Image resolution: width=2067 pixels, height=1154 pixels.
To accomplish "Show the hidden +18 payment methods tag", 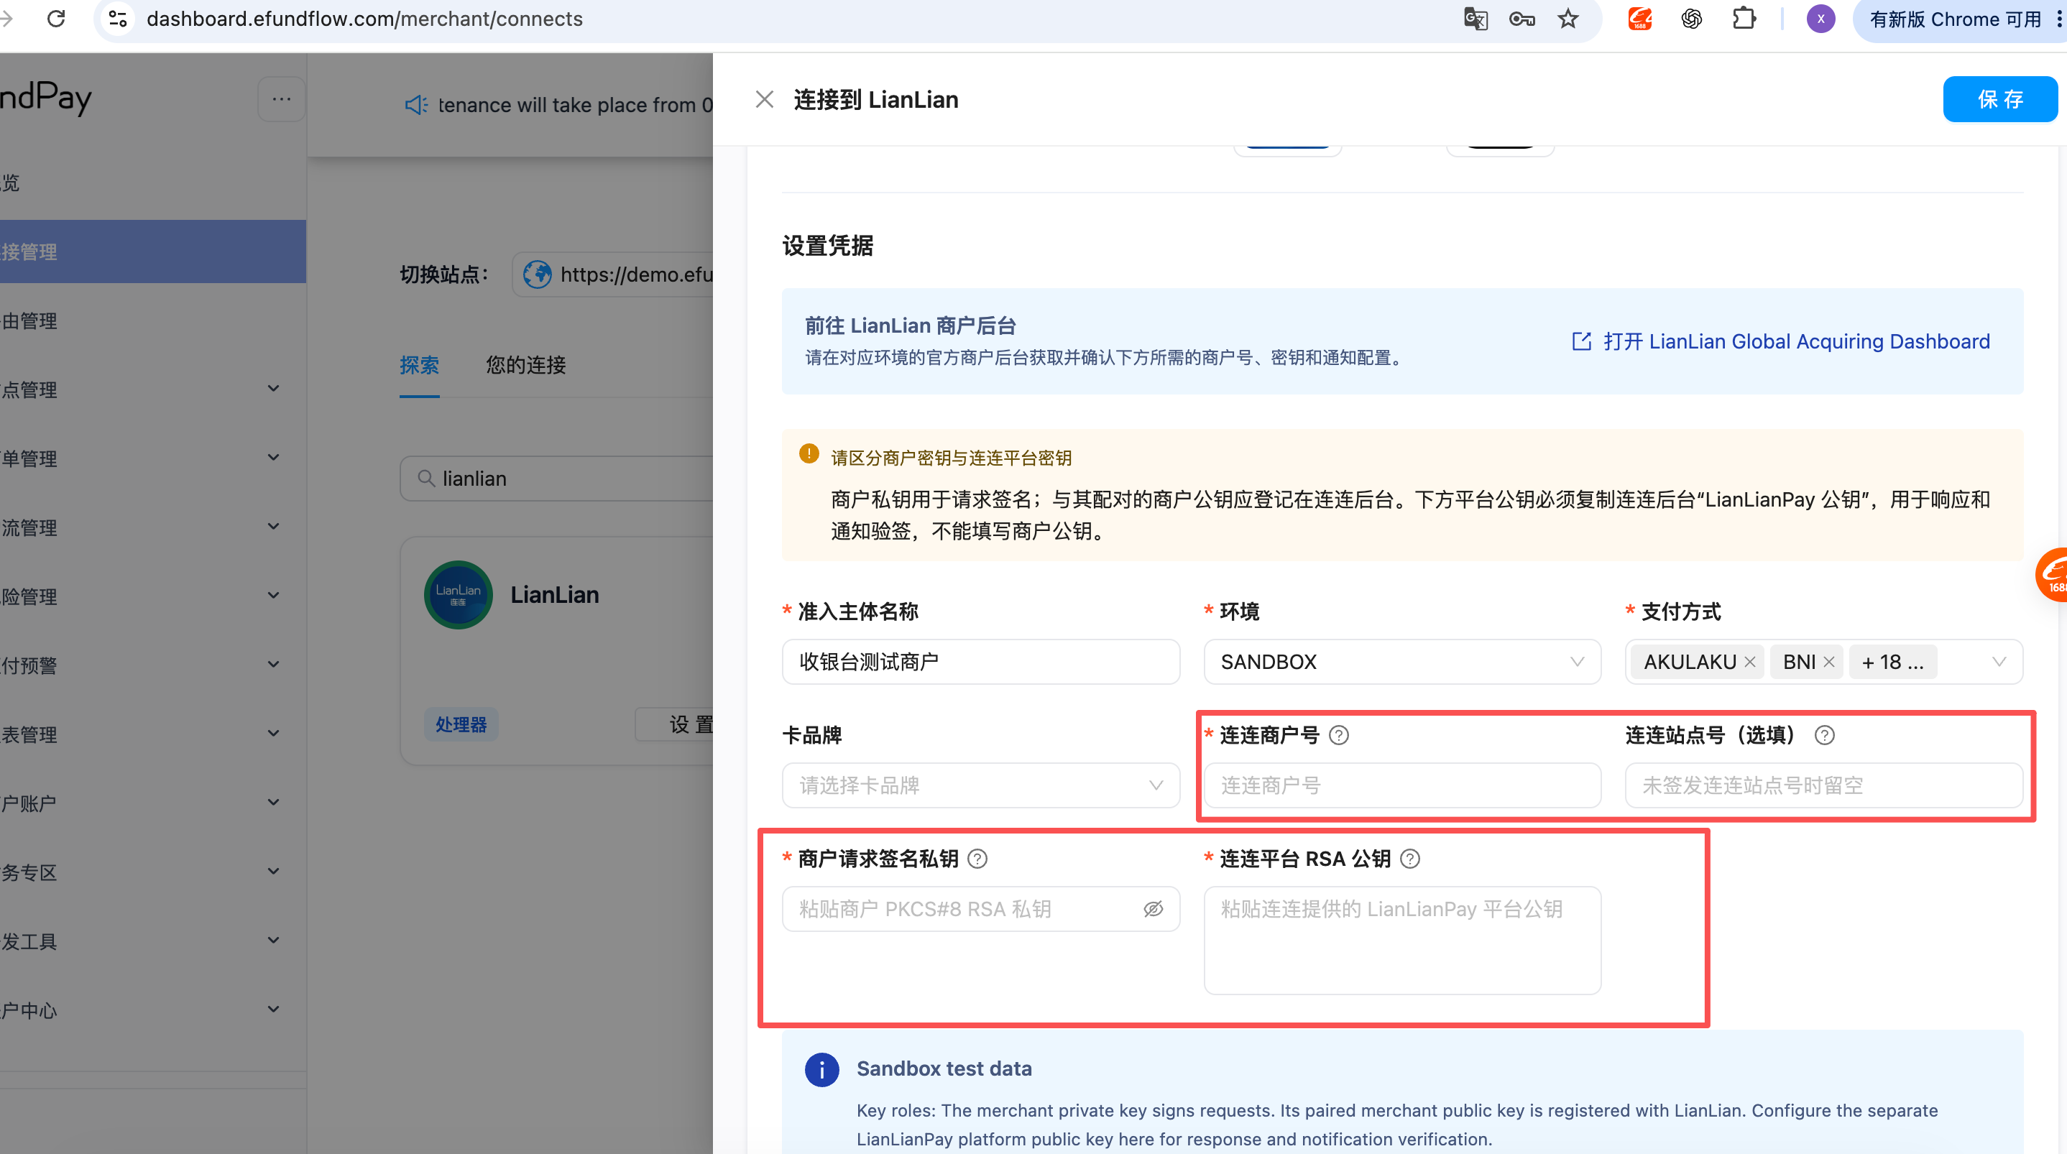I will tap(1892, 662).
